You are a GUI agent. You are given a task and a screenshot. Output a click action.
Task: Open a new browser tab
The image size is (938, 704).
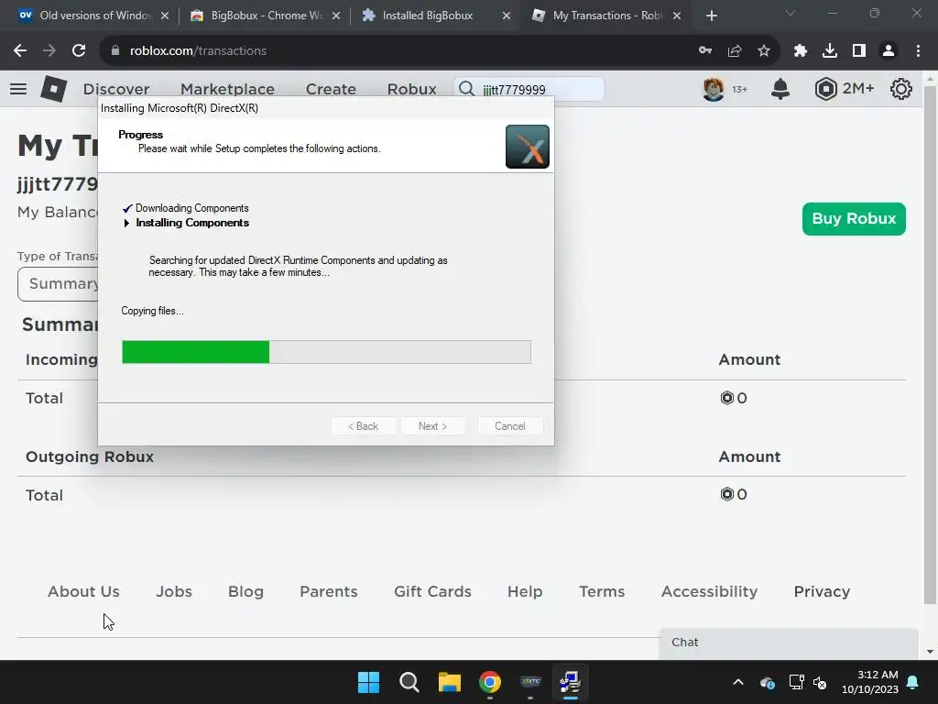tap(711, 16)
